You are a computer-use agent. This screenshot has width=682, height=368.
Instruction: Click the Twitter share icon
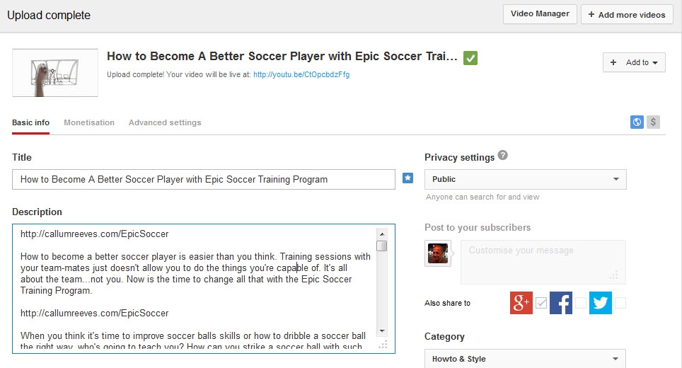pyautogui.click(x=600, y=303)
